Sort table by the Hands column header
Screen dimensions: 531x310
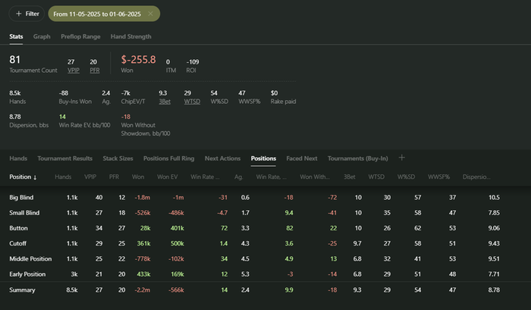coord(63,177)
